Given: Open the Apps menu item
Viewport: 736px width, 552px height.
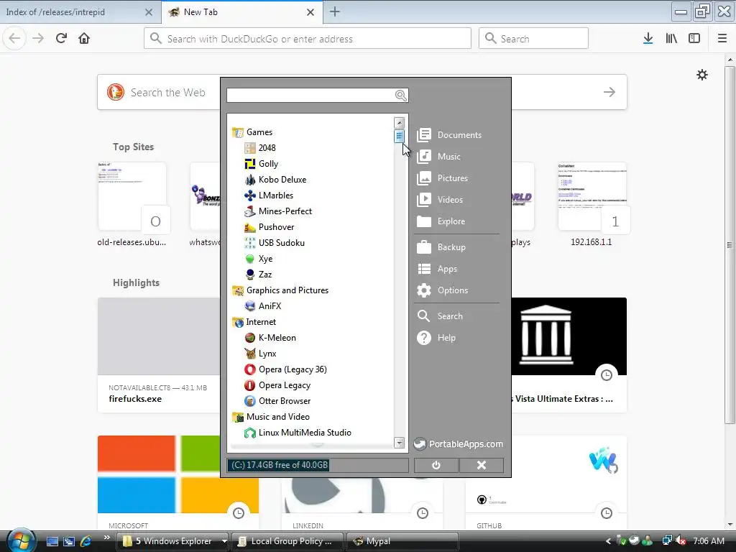Looking at the screenshot, I should pyautogui.click(x=437, y=269).
